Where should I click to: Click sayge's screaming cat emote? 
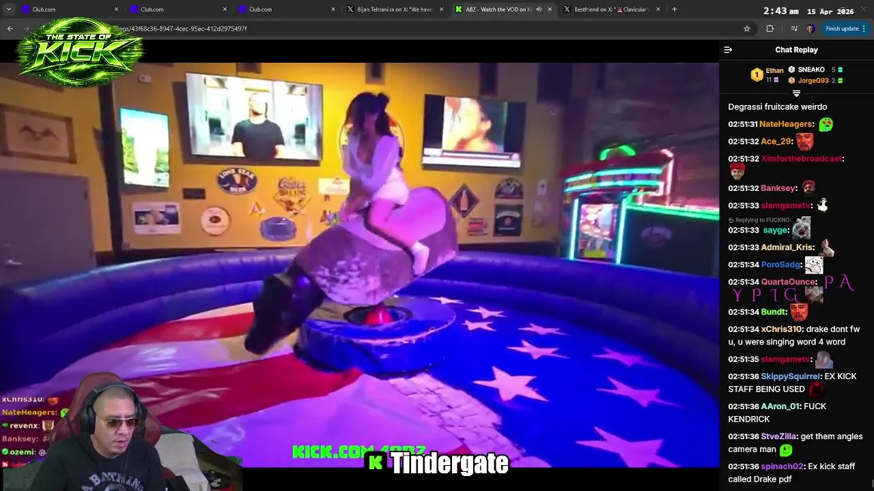(802, 228)
